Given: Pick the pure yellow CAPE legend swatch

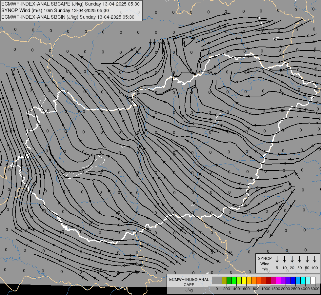Looking at the screenshot, I should 244,280.
